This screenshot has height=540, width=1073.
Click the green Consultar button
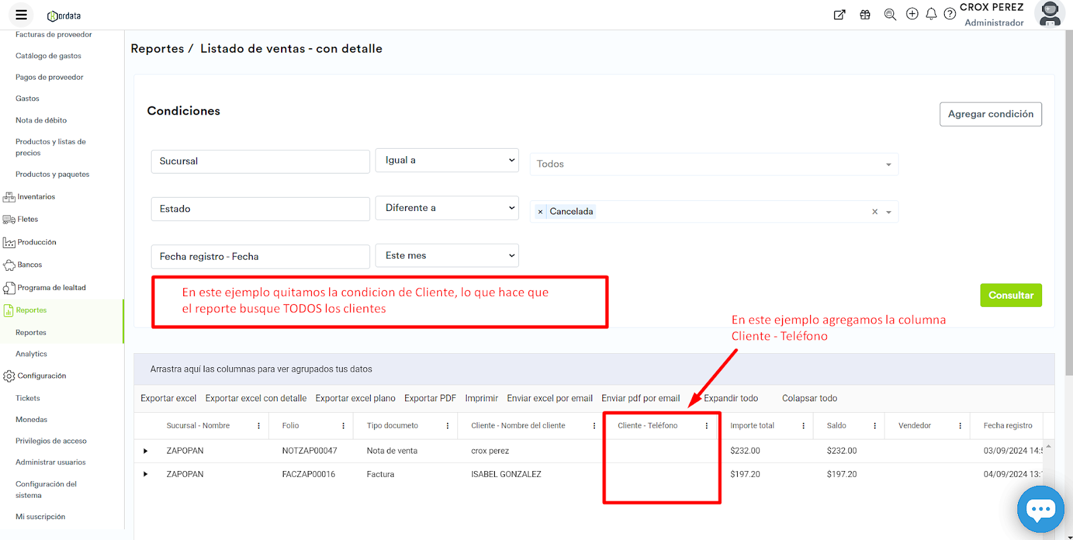(1011, 295)
